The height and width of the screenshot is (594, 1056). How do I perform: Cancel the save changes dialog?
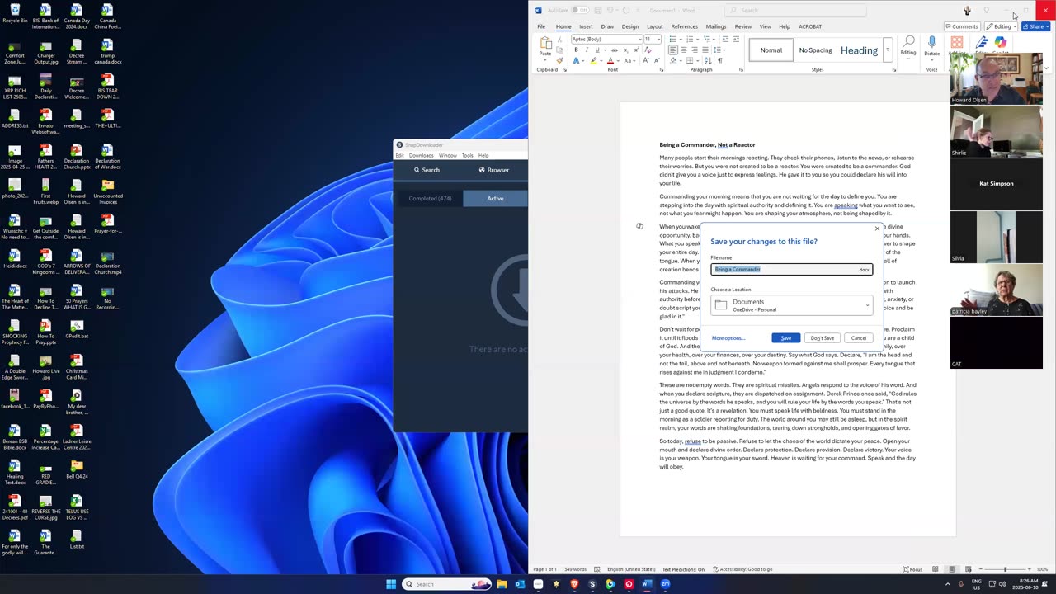tap(858, 337)
